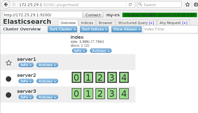The height and width of the screenshot is (113, 198).
Task: Click the Elasticsearch title heading
Action: pyautogui.click(x=27, y=22)
